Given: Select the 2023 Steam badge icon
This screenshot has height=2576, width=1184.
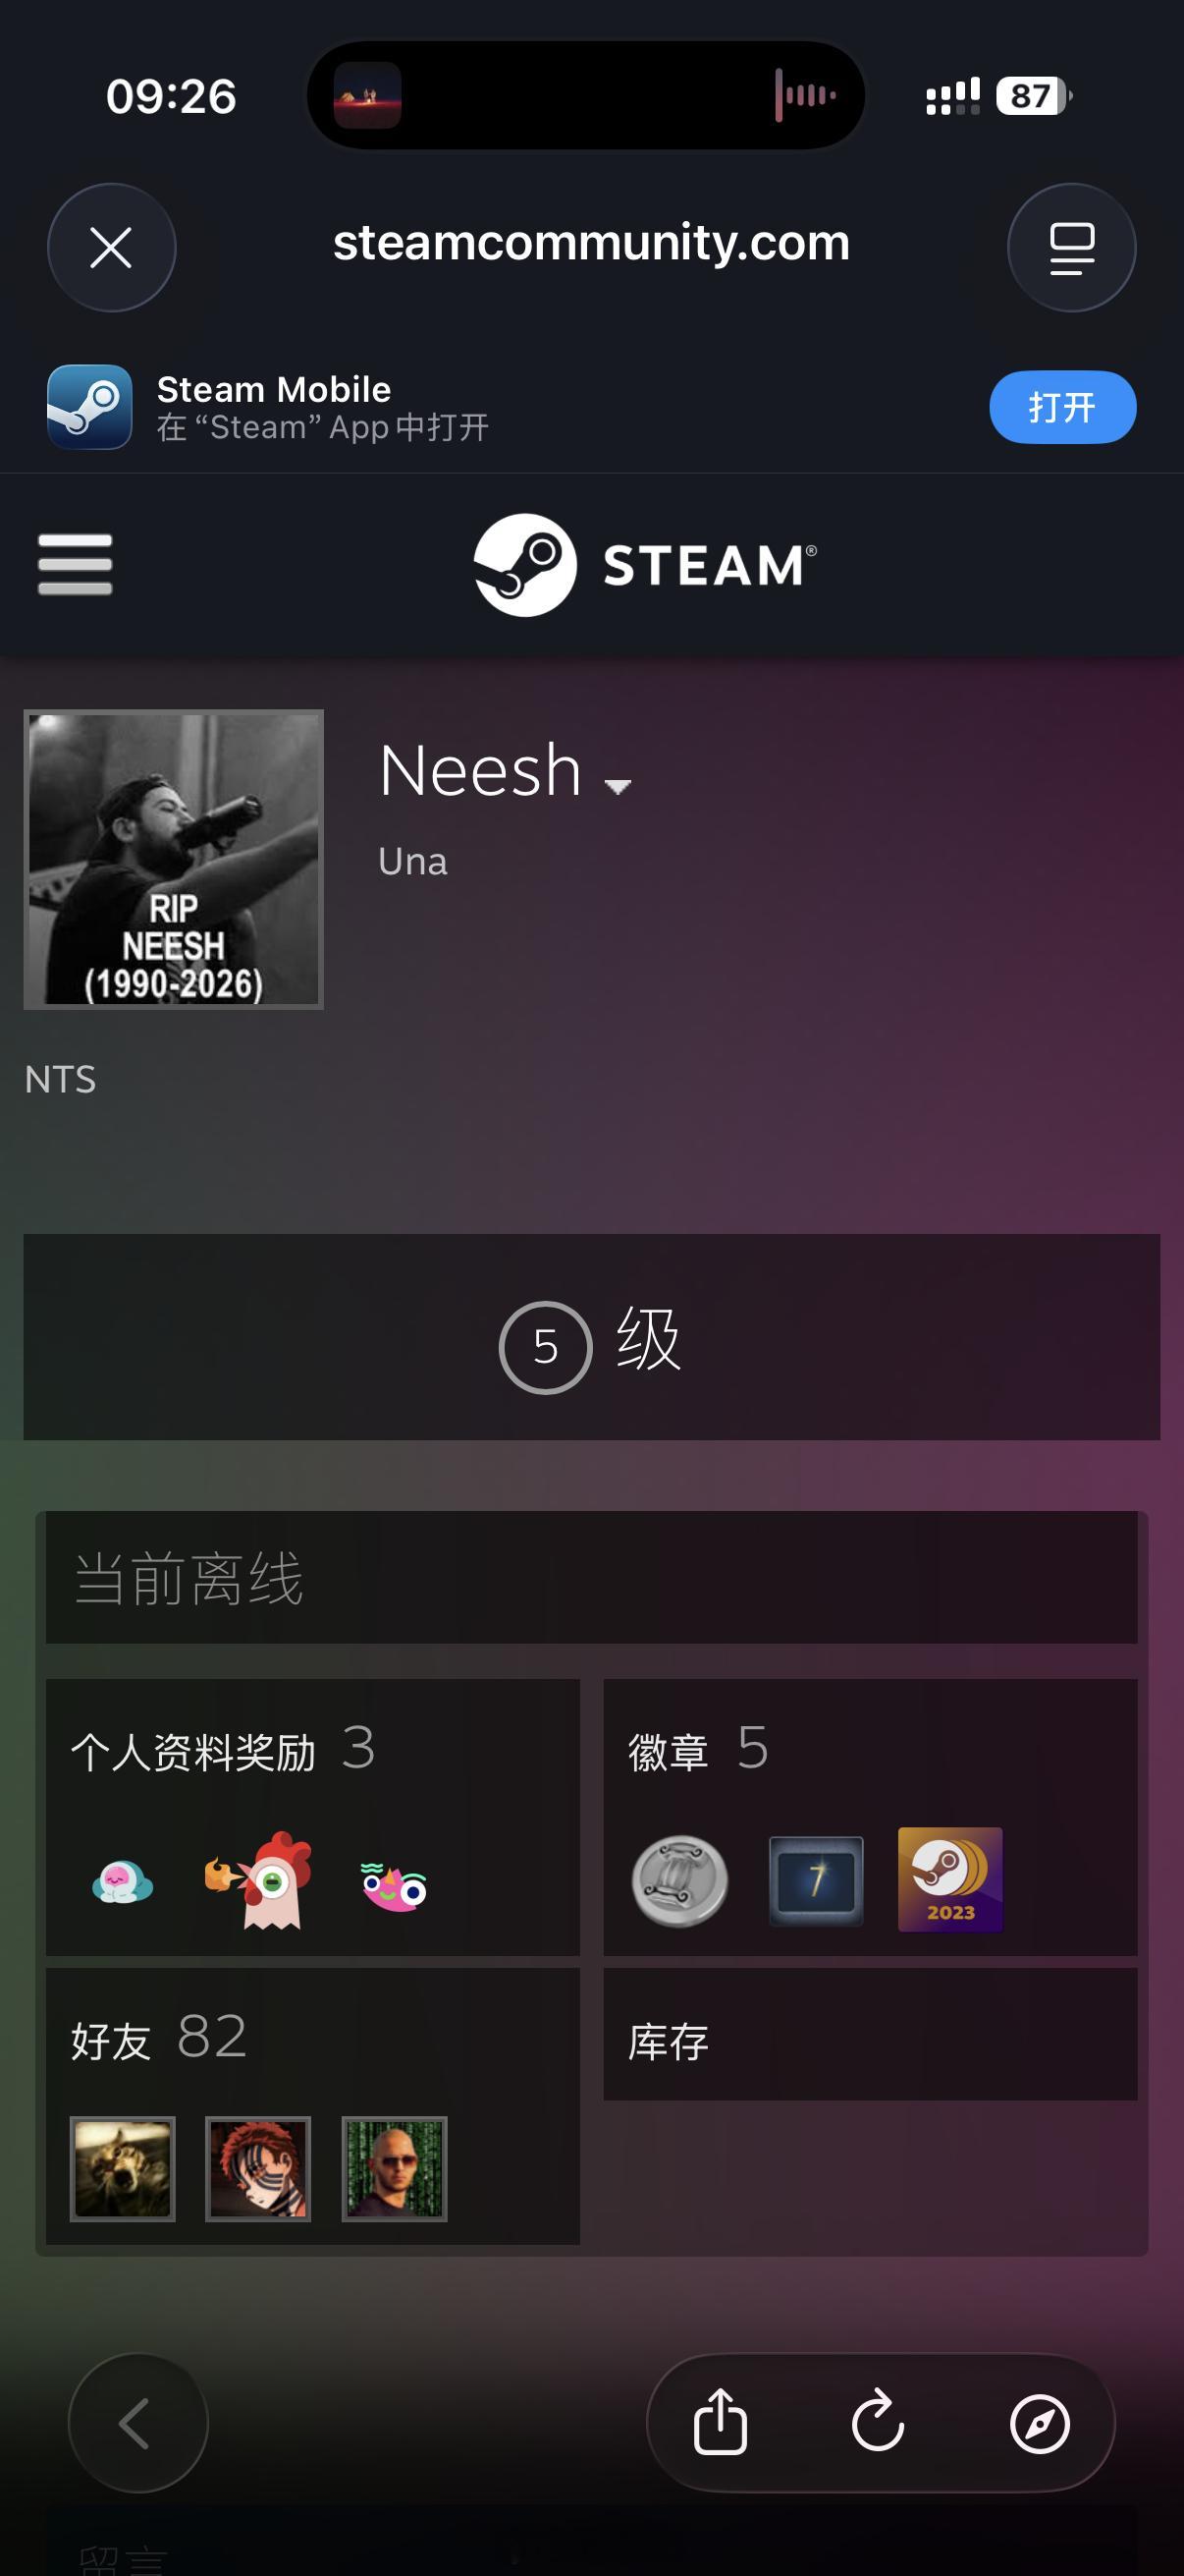Looking at the screenshot, I should pyautogui.click(x=950, y=1879).
